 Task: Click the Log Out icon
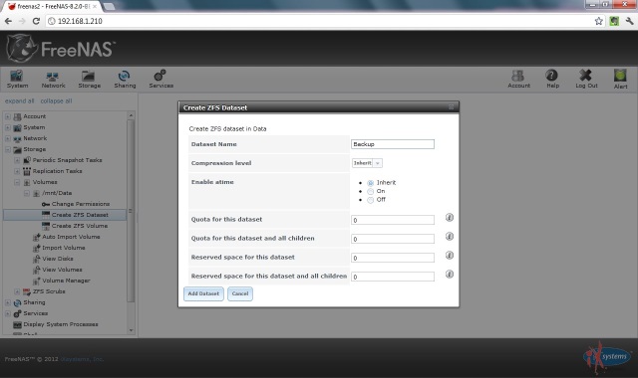coord(586,79)
